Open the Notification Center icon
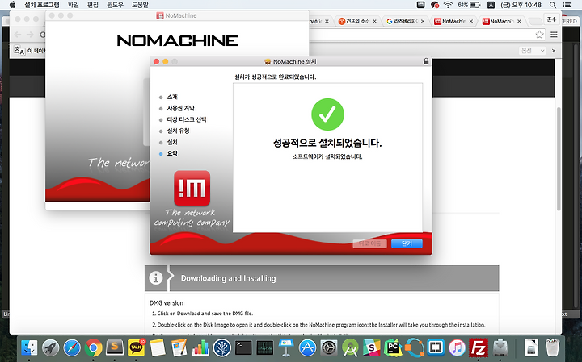Viewport: 582px width, 362px height. point(567,5)
